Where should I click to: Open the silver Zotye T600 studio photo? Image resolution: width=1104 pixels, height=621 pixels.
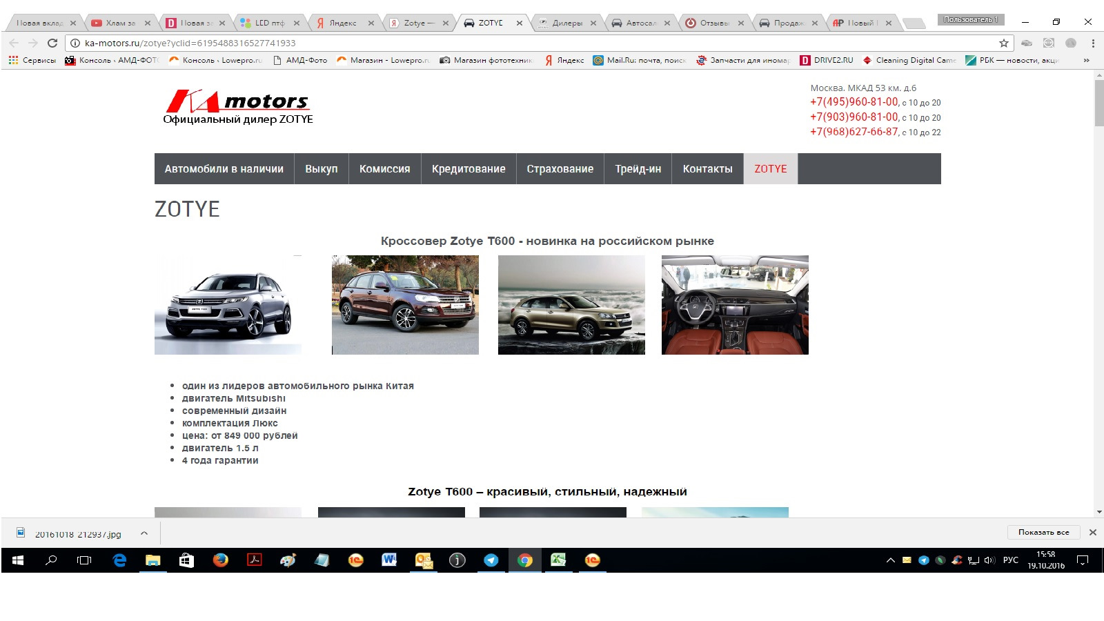[x=228, y=305]
